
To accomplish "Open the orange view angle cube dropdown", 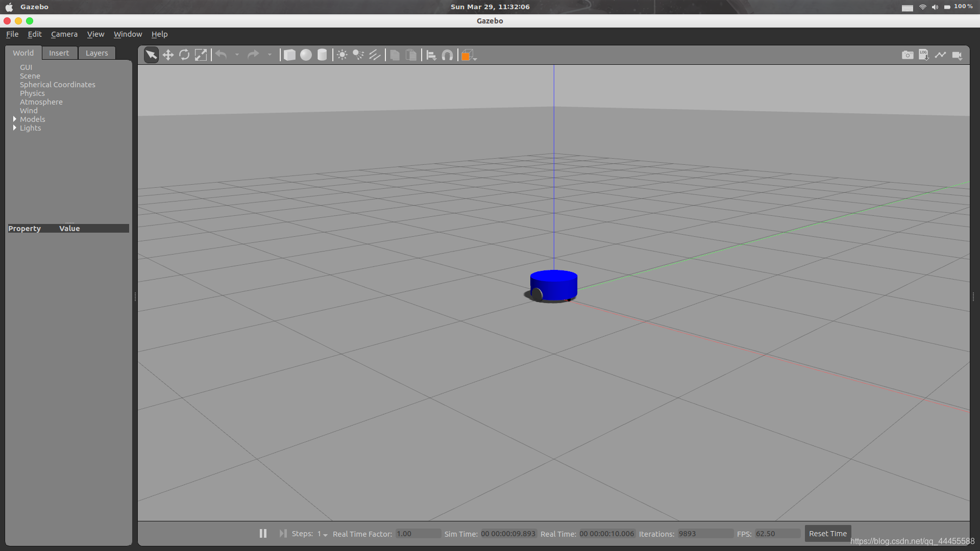I will coord(469,55).
